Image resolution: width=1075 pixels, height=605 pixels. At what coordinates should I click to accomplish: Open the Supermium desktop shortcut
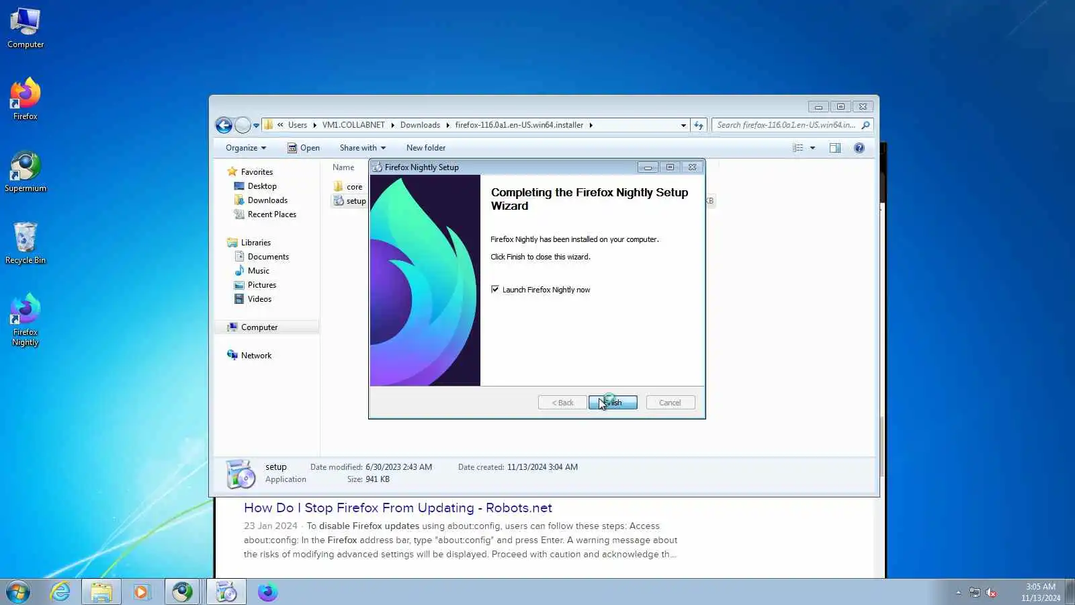pyautogui.click(x=26, y=171)
